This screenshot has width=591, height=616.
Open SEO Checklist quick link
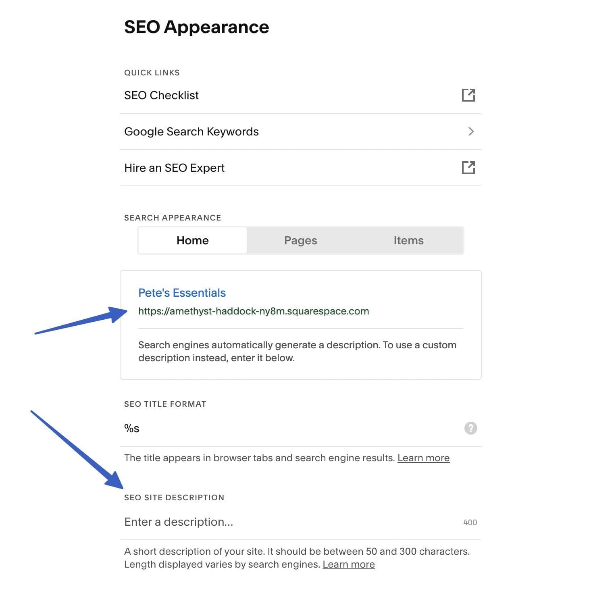(x=161, y=95)
